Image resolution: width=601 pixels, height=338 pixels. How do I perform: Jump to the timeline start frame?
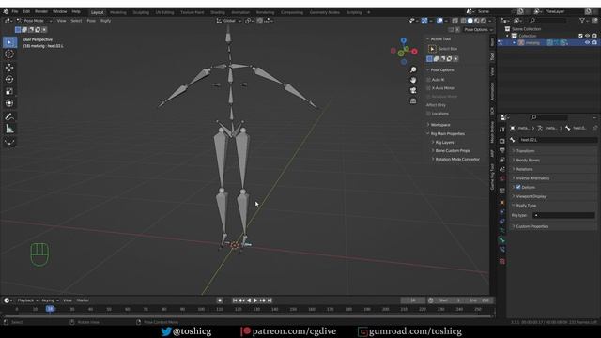click(x=235, y=300)
